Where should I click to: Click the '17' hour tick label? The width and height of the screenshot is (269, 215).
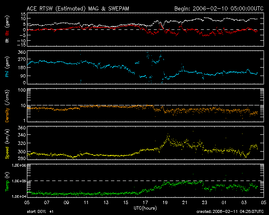pos(145,202)
